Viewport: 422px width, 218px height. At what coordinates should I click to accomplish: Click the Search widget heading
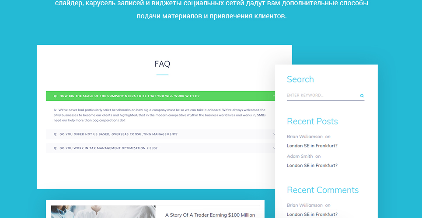(300, 79)
